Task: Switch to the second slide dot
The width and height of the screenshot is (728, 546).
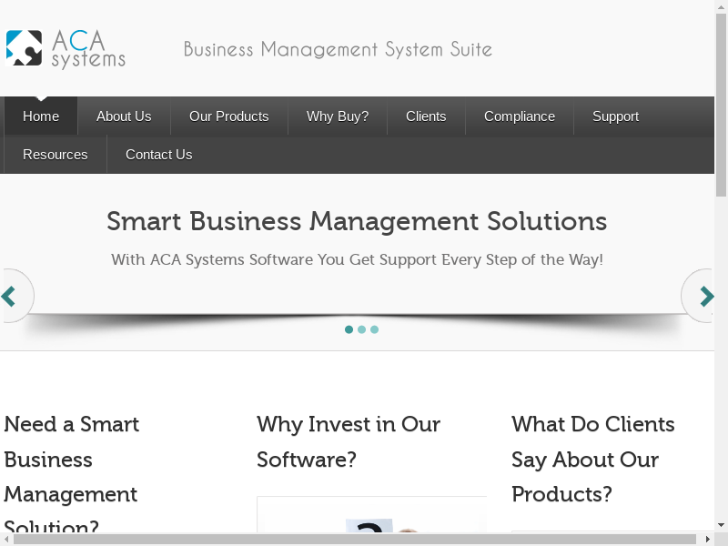Action: tap(361, 329)
